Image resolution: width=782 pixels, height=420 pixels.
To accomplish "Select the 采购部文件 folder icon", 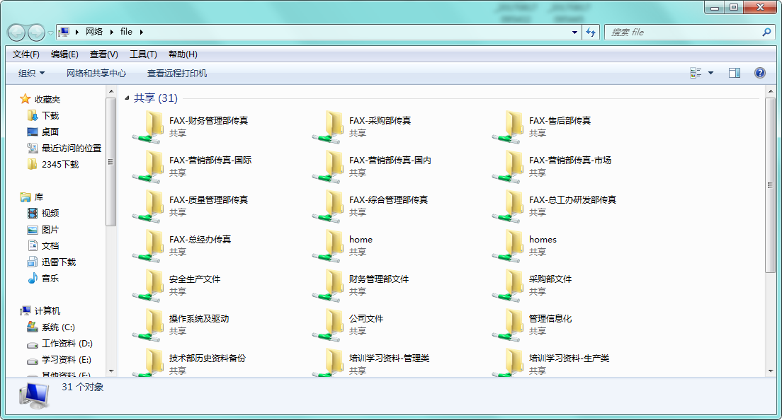I will pos(508,286).
